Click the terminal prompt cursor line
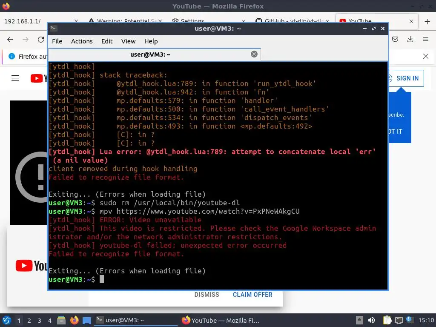436x327 pixels. (76, 279)
